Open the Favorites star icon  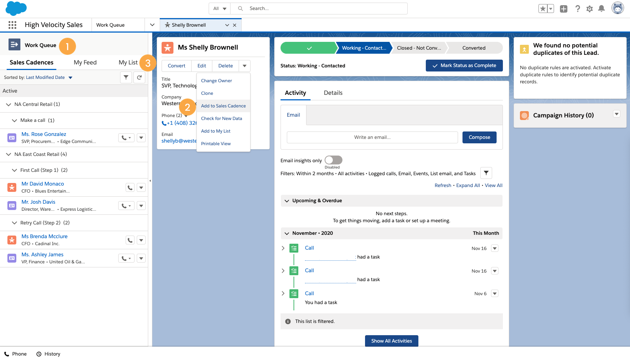click(543, 9)
